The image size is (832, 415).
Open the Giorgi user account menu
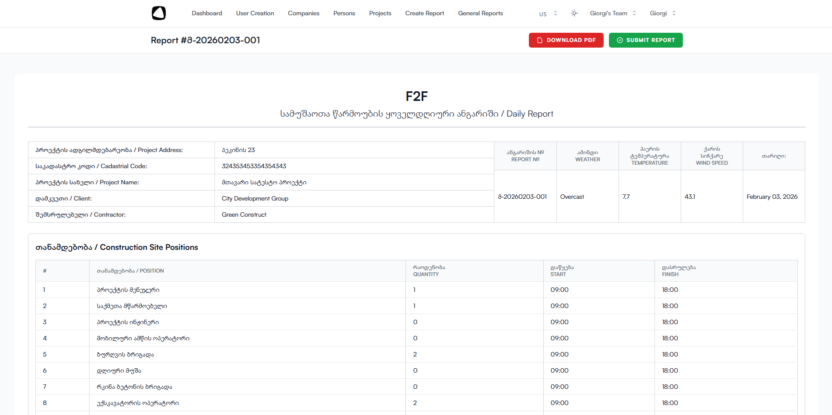[662, 13]
